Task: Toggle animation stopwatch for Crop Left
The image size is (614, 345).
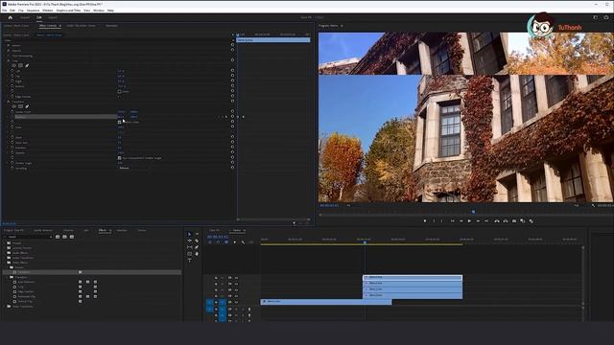Action: pyautogui.click(x=12, y=71)
